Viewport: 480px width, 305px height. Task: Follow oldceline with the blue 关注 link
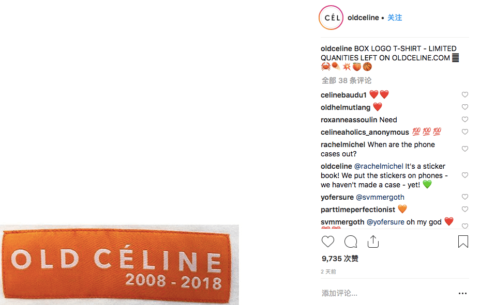pos(395,18)
